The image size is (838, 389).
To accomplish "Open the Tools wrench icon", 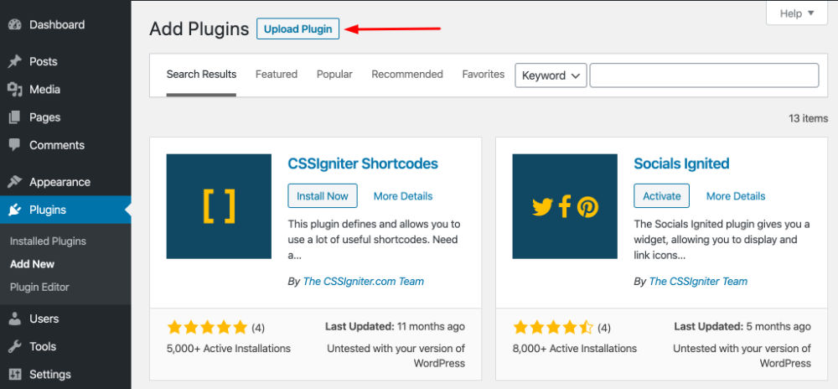I will coord(15,346).
